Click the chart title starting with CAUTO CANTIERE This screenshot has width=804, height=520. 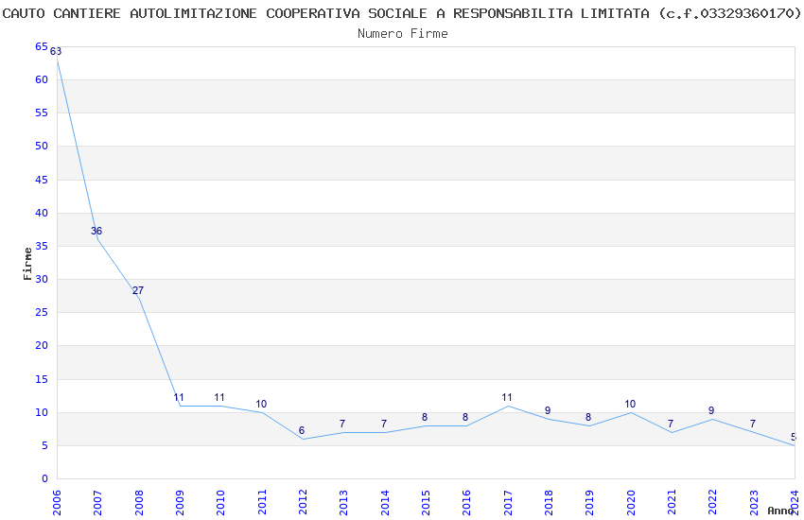[x=402, y=13]
